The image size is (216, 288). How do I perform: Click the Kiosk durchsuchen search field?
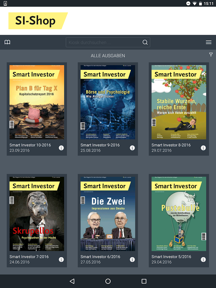tap(108, 42)
